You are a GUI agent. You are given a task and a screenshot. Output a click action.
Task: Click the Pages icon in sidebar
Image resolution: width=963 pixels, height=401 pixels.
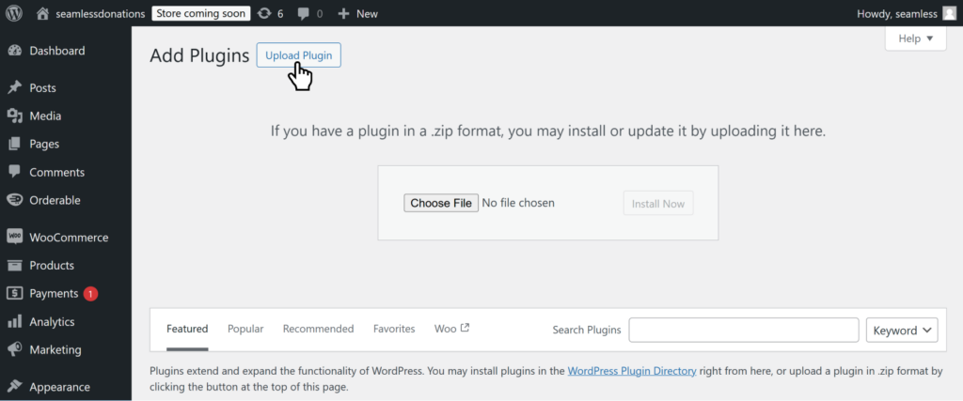[x=15, y=144]
